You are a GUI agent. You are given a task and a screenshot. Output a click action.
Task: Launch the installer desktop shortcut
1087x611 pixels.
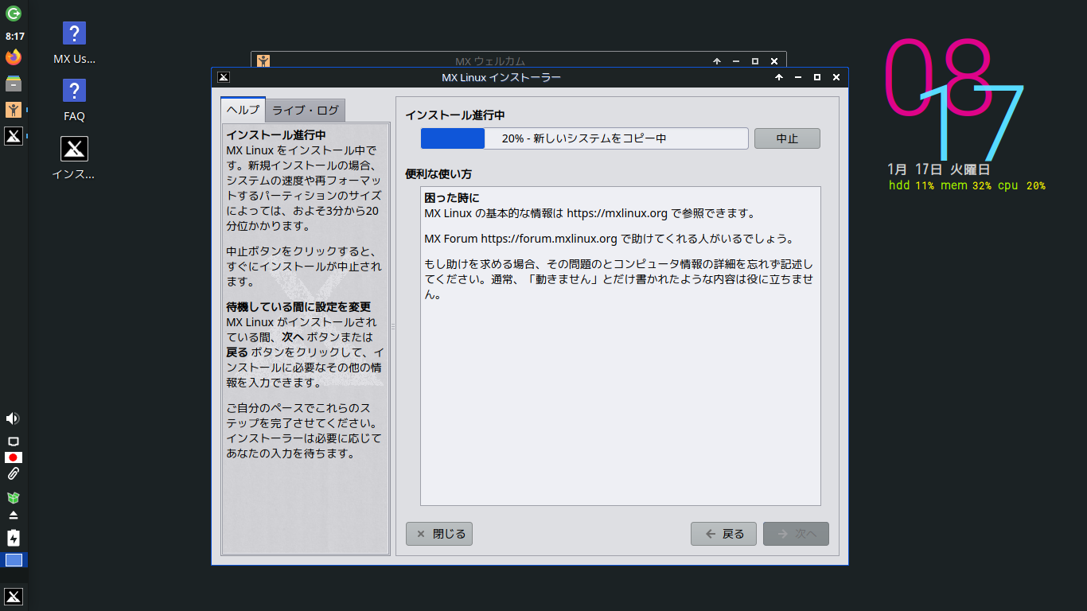tap(74, 158)
